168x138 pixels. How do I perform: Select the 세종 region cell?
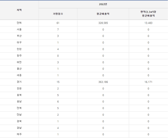(x=19, y=75)
